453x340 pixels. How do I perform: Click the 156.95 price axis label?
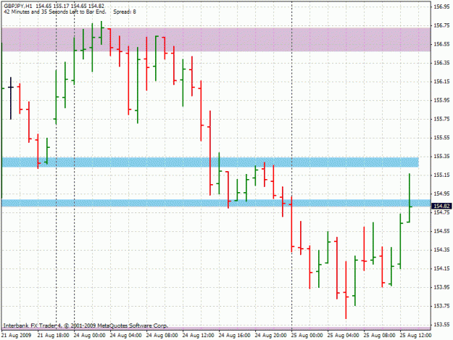(441, 7)
